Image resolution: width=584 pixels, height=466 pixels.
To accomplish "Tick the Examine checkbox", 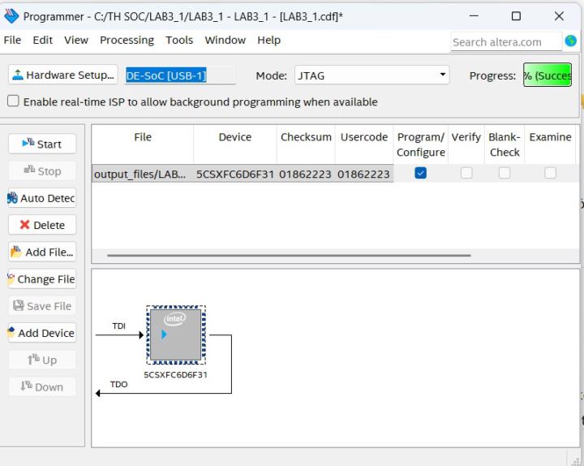I will click(x=550, y=173).
